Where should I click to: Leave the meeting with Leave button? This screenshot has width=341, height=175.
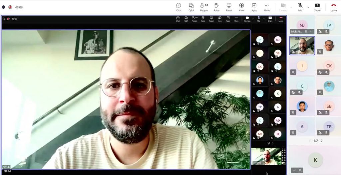tap(334, 7)
